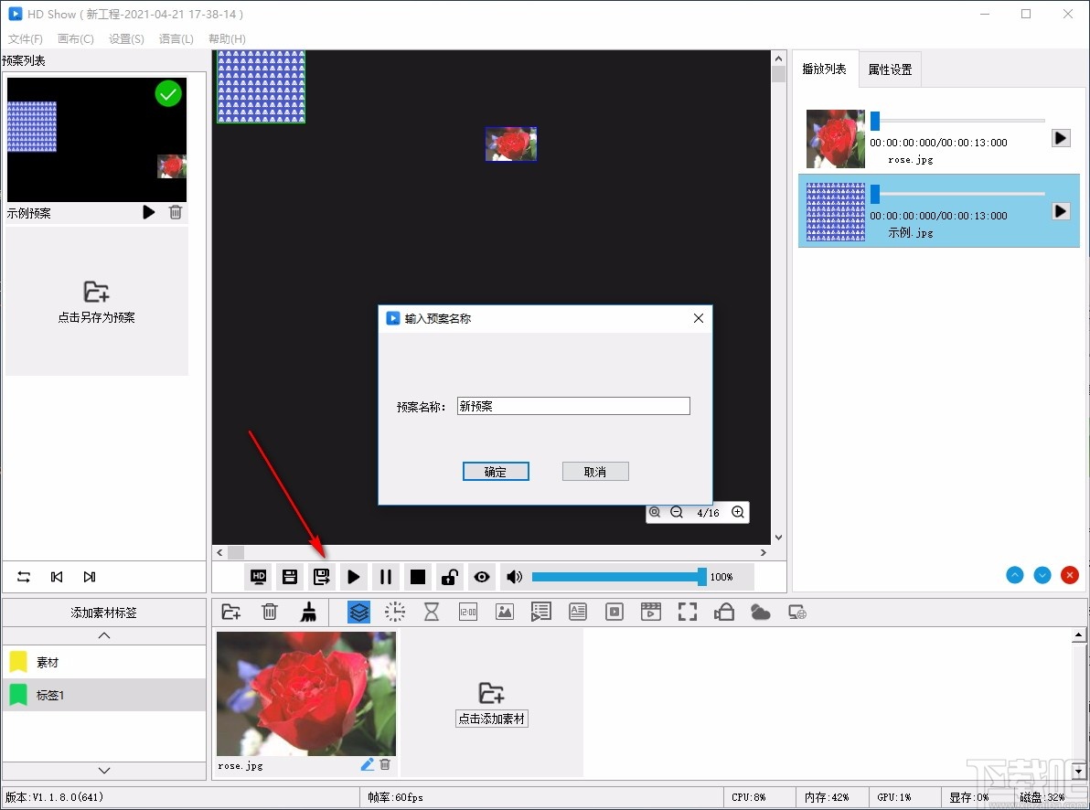Click the 确定 button in the dialog

(x=496, y=471)
